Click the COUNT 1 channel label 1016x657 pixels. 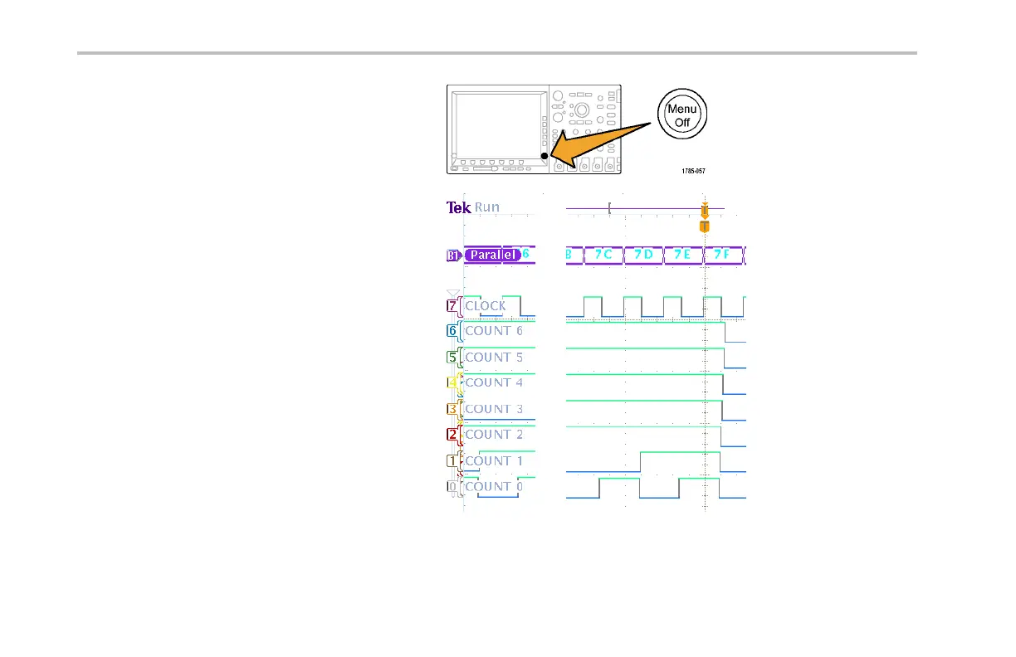point(494,460)
